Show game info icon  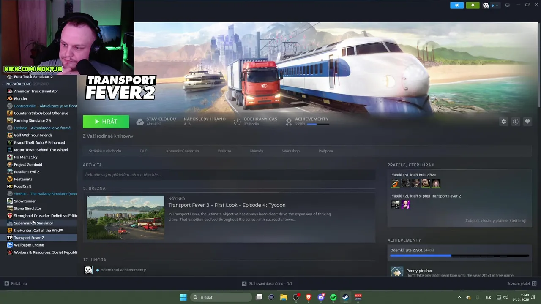tap(516, 122)
